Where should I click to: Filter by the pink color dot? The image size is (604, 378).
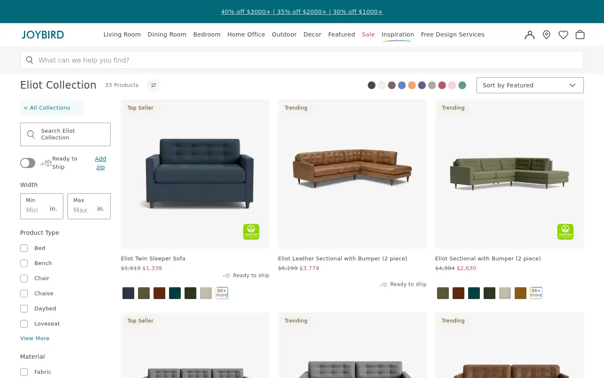click(x=452, y=85)
